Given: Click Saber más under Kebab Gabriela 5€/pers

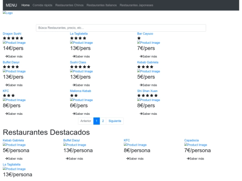Looking at the screenshot, I should point(148,85).
